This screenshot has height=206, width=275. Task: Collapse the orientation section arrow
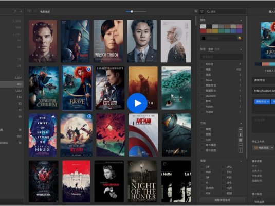pyautogui.click(x=241, y=123)
